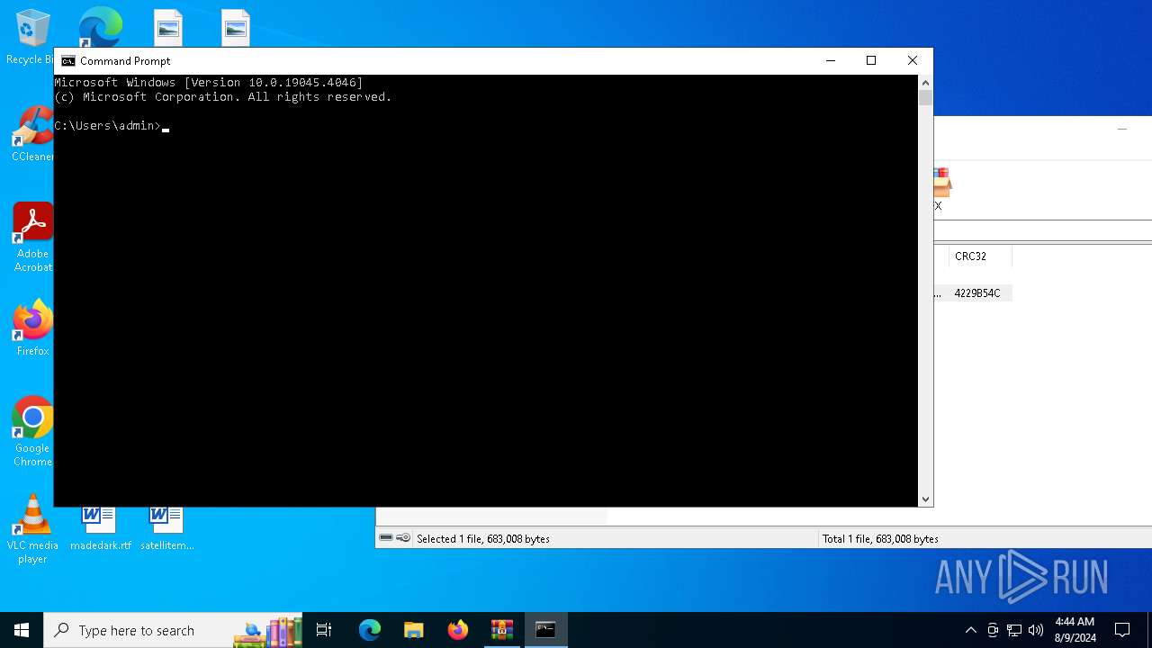Select the first image file on the desktop

pos(167,28)
